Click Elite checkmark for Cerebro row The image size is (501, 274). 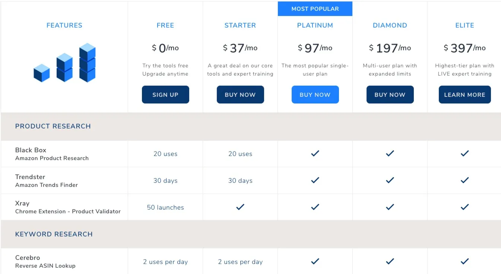(464, 261)
